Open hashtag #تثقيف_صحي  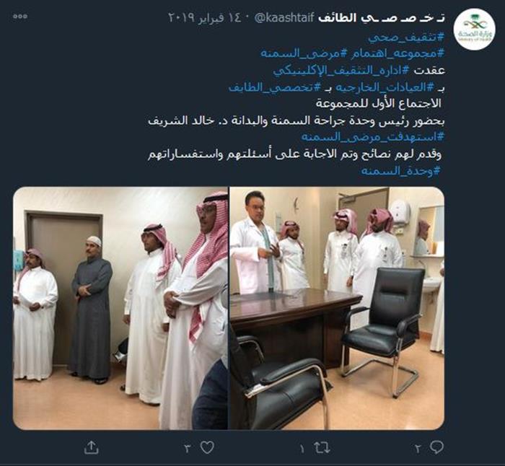pyautogui.click(x=406, y=38)
